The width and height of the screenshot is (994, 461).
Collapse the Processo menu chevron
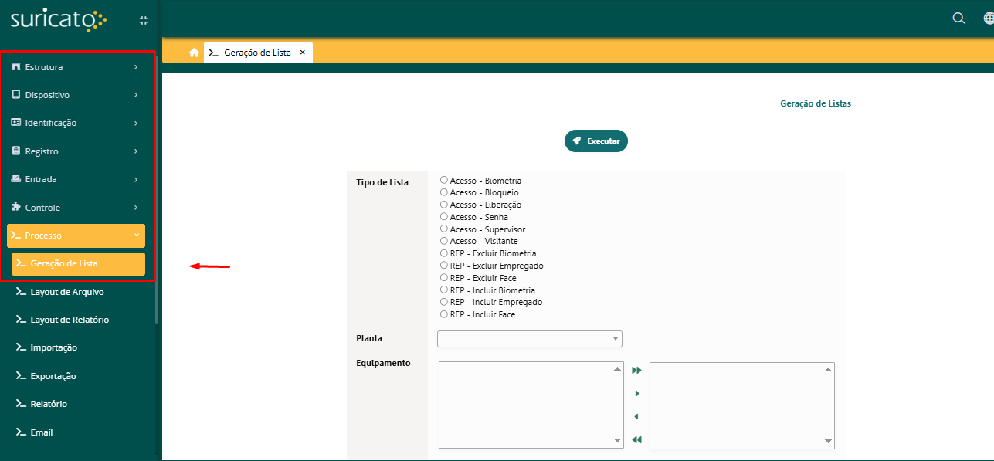coord(136,236)
